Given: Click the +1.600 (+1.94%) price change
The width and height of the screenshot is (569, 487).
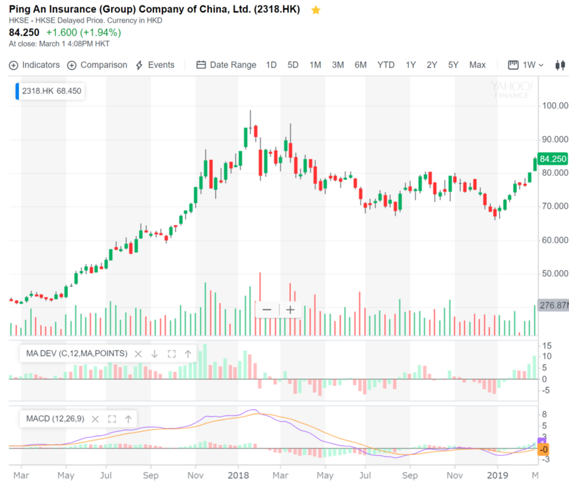Looking at the screenshot, I should [x=84, y=32].
